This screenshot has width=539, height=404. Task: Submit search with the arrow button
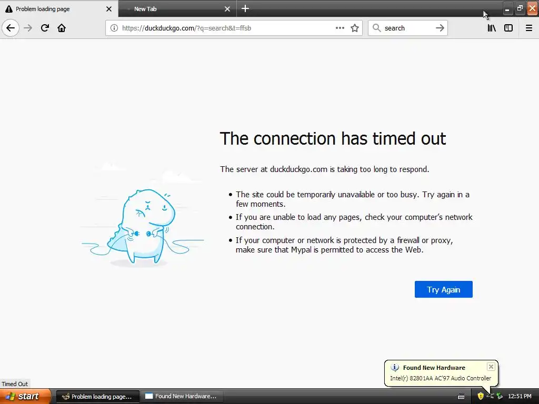(440, 28)
